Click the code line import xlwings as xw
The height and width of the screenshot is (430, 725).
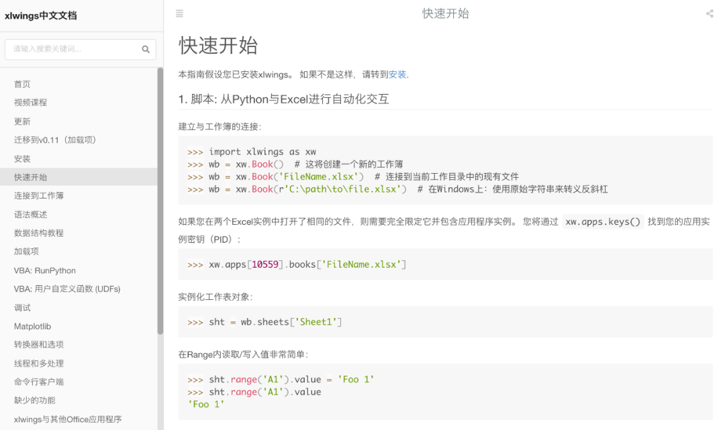252,152
